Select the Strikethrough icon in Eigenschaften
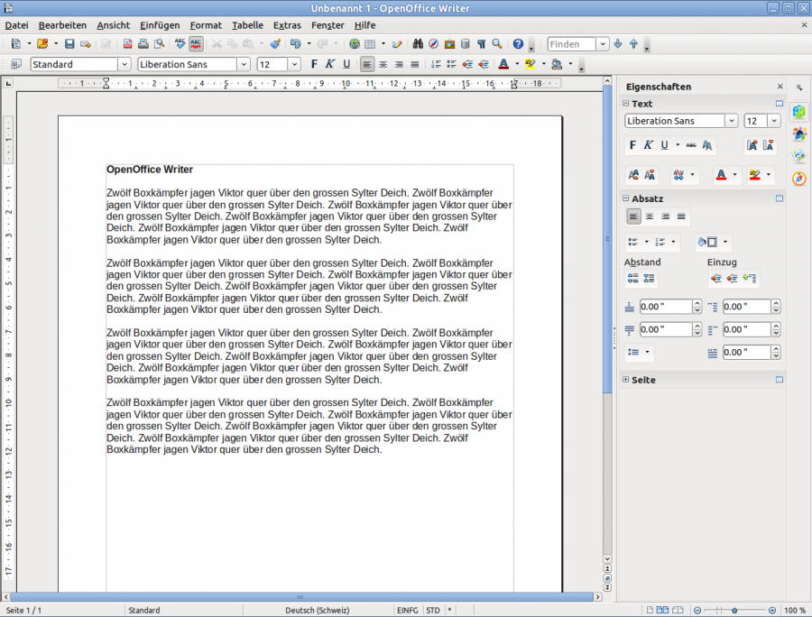812x617 pixels. [692, 145]
